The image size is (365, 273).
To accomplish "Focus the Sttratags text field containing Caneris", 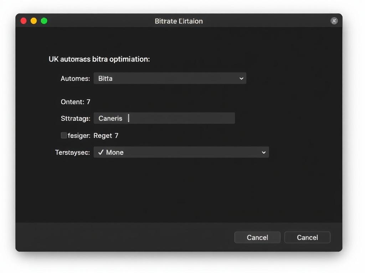I will click(164, 118).
